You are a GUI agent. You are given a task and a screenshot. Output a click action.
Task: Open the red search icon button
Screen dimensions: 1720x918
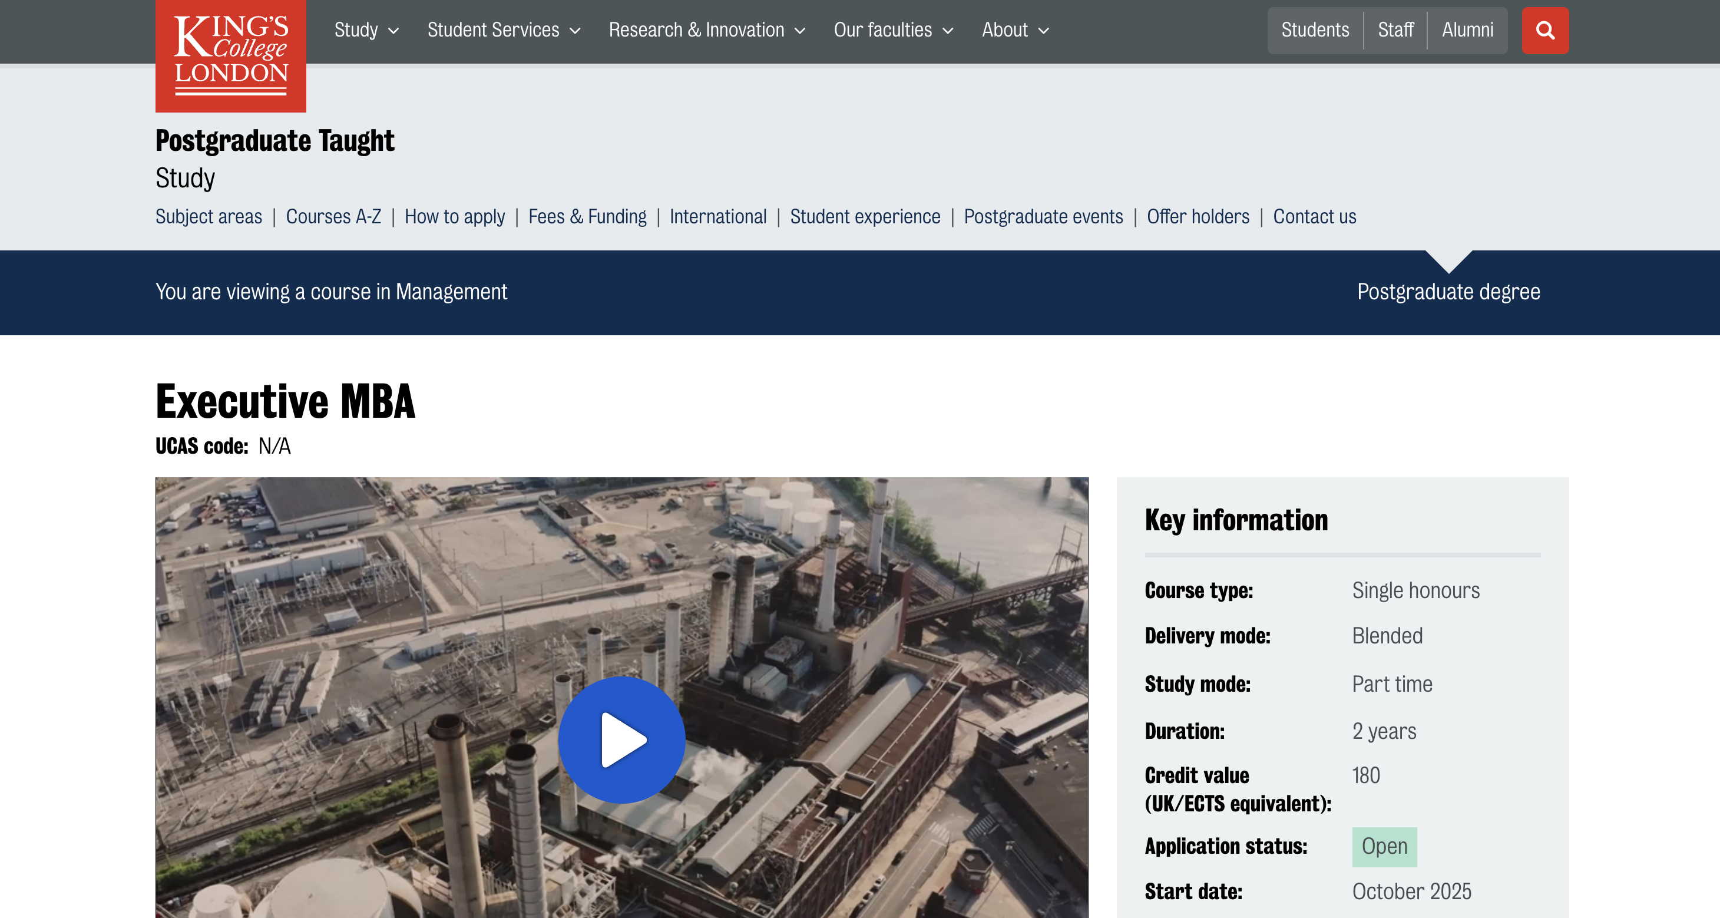1545,31
